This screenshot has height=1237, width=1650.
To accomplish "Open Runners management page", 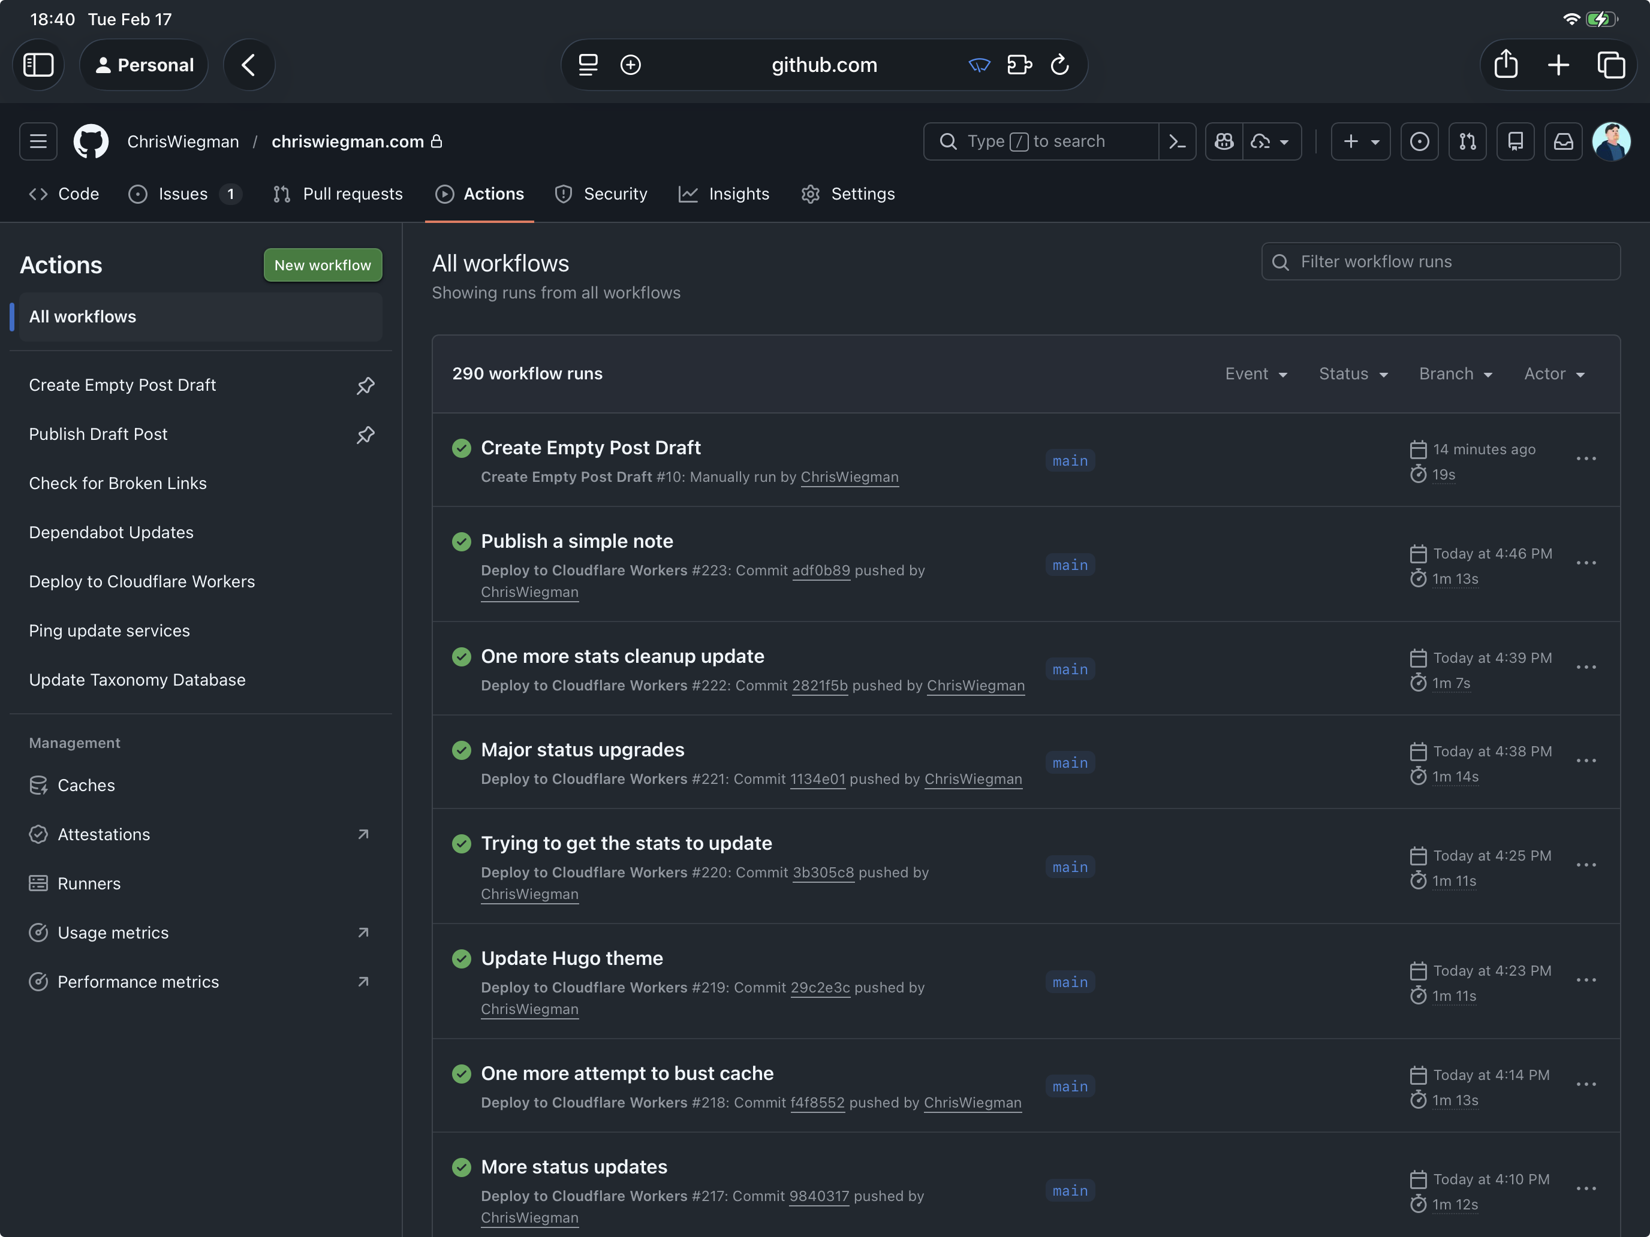I will [201, 883].
